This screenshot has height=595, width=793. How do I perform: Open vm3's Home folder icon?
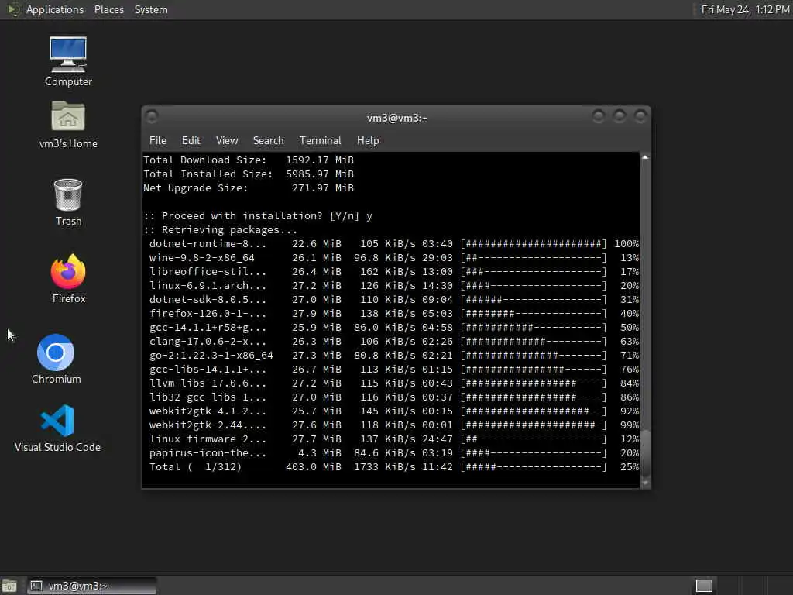(68, 124)
